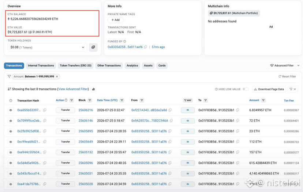Copy transaction hash 0xa055b53397
This screenshot has width=303, height=192.
click(45, 110)
